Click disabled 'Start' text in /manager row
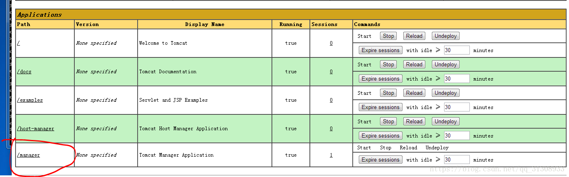569x177 pixels. 364,148
